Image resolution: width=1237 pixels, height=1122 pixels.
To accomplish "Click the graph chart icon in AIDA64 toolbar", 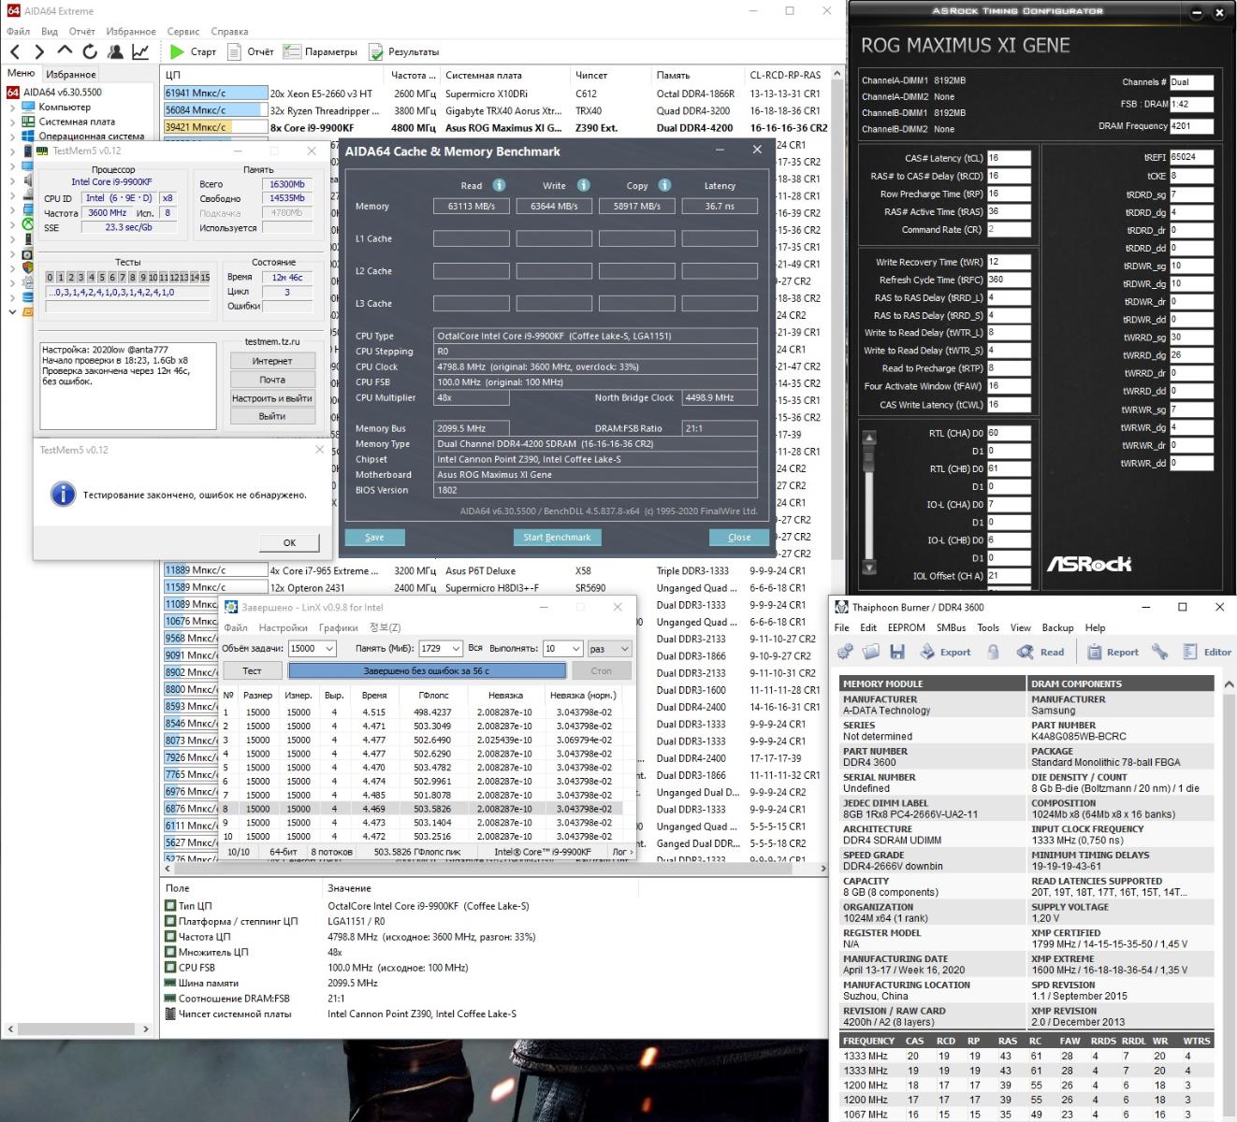I will coord(140,52).
